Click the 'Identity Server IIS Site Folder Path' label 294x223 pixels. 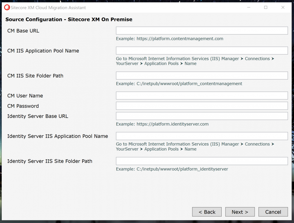click(50, 161)
